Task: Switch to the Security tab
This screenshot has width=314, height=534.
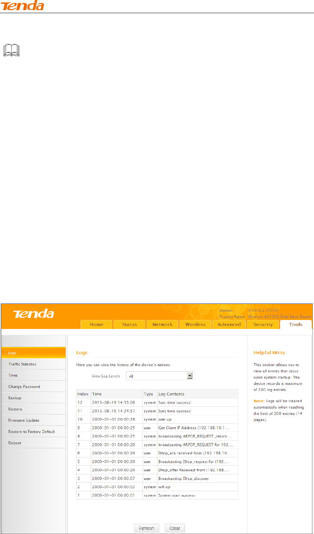Action: 263,324
